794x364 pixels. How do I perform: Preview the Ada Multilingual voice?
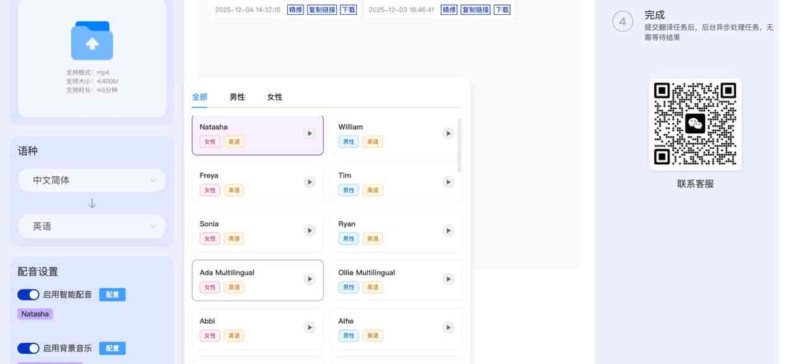click(x=310, y=279)
